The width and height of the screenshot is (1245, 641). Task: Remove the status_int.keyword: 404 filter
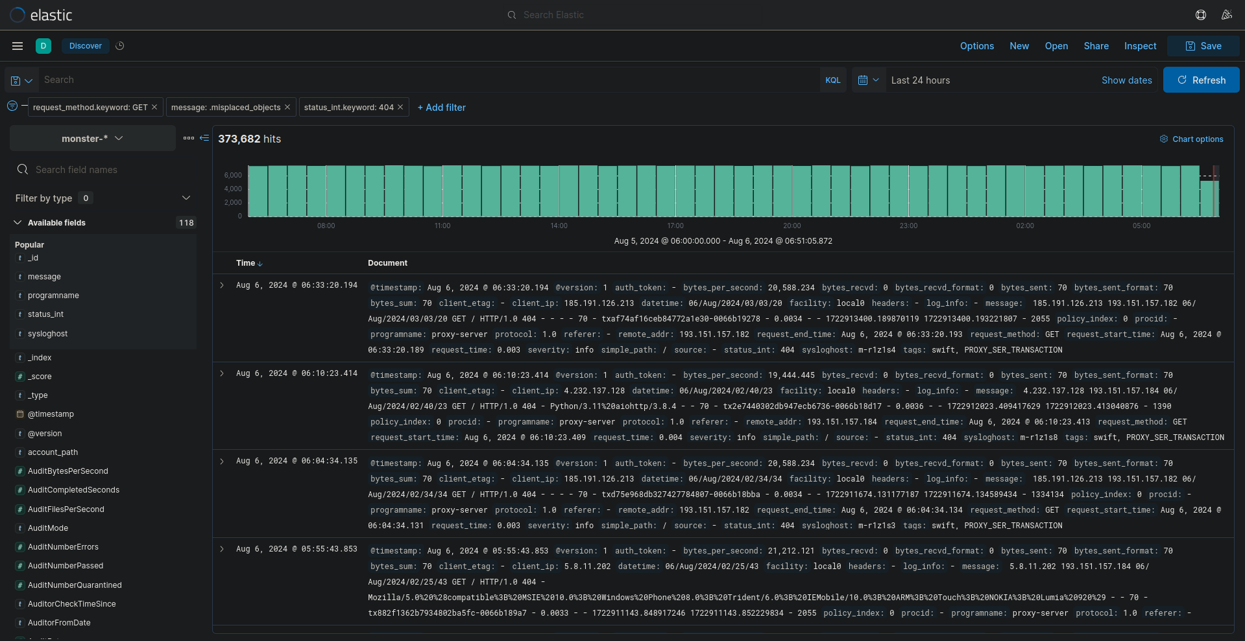[x=400, y=107]
